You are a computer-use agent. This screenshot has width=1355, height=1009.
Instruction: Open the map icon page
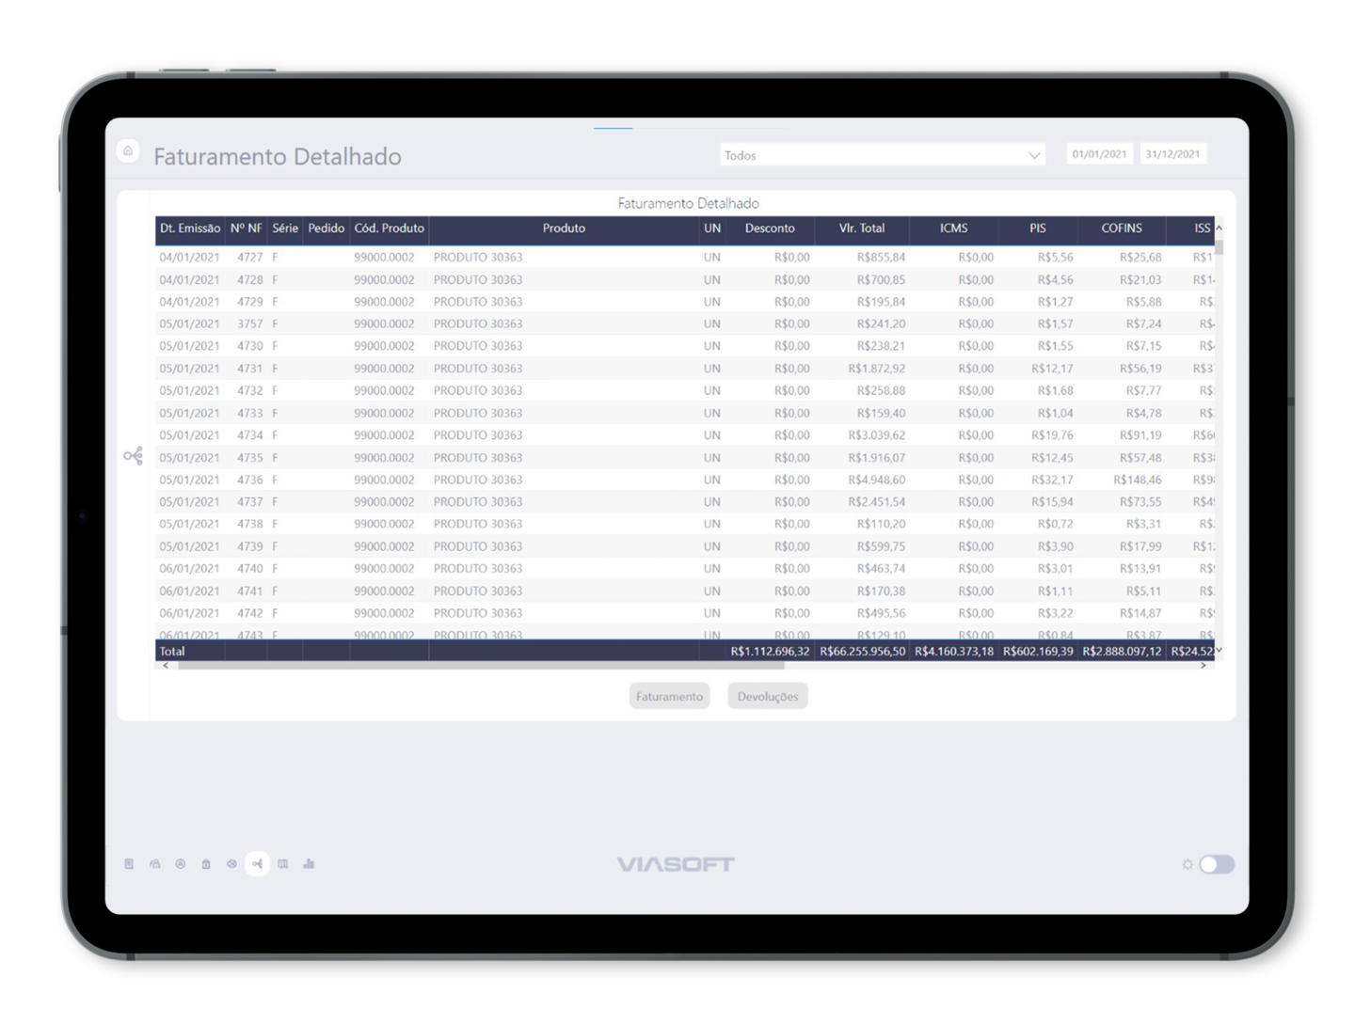pos(282,864)
